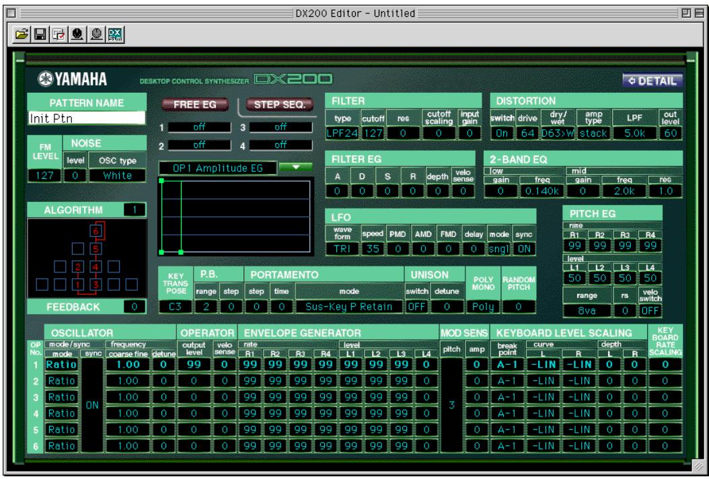Click the gray MIDI connector receive icon
Screen dimensions: 709x479
(x=96, y=34)
